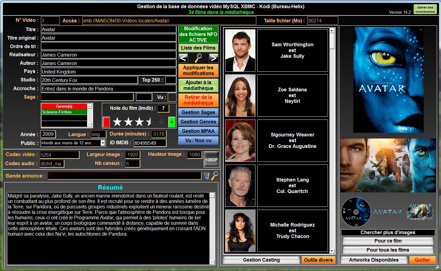
Task: Click Appliquer les modifications
Action: coord(198,70)
